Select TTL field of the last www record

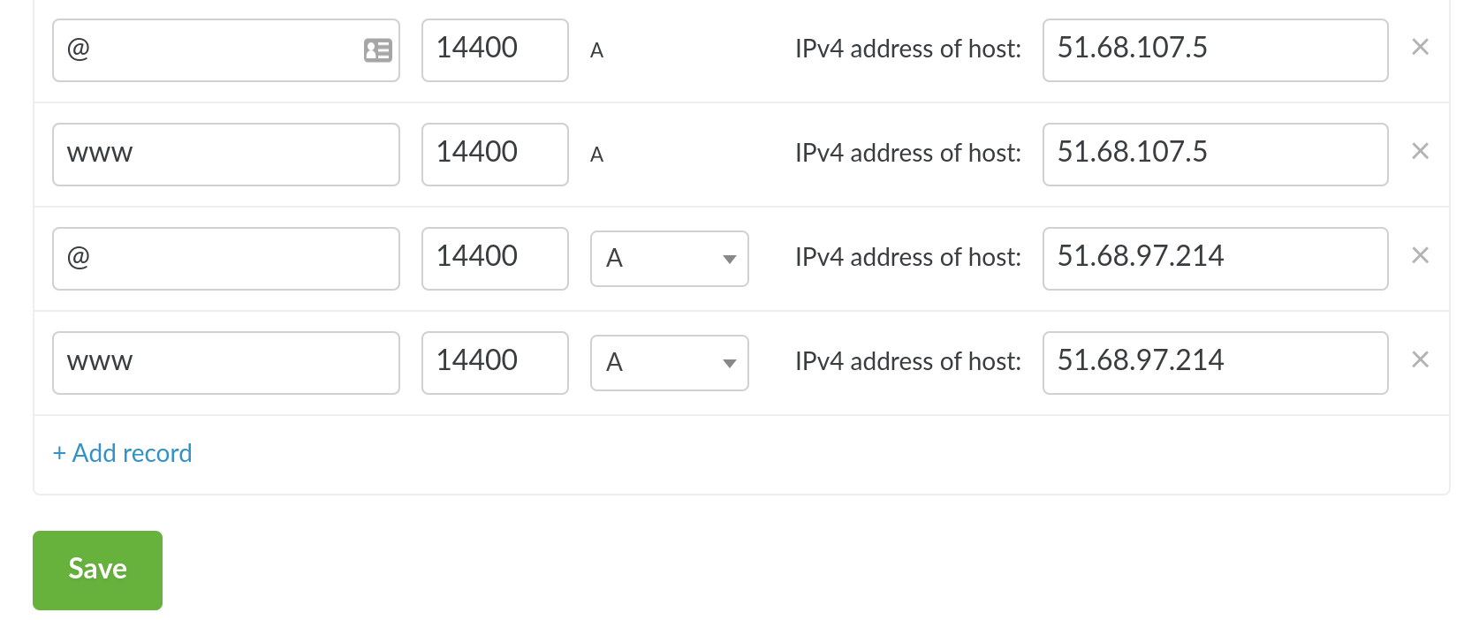point(494,363)
